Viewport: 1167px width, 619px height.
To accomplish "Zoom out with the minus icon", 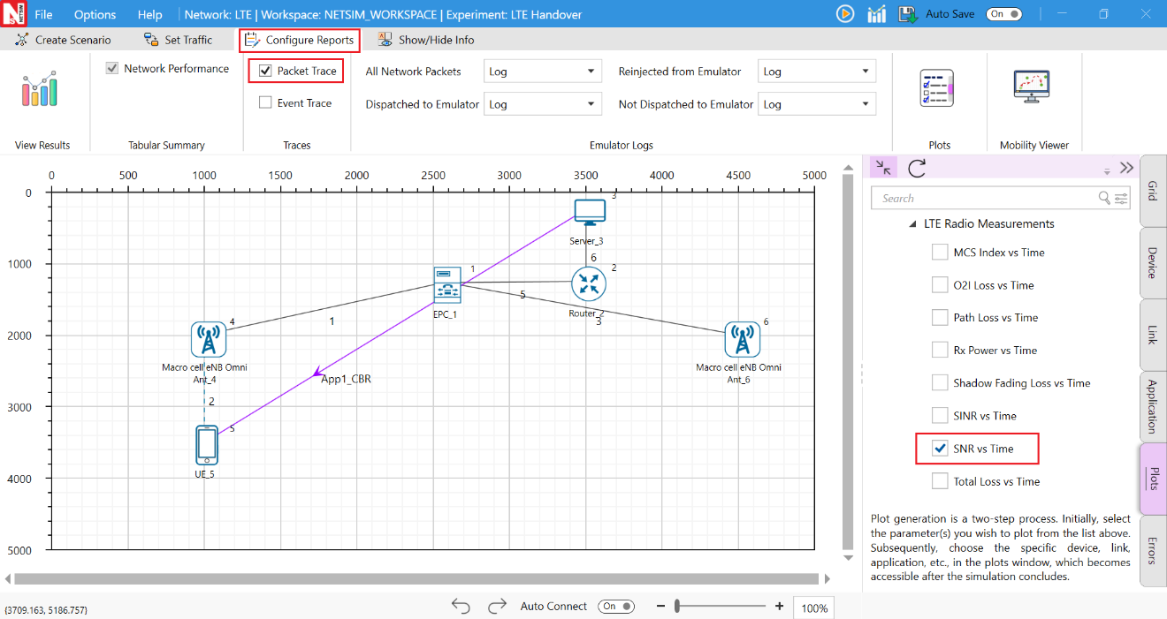I will coord(661,606).
